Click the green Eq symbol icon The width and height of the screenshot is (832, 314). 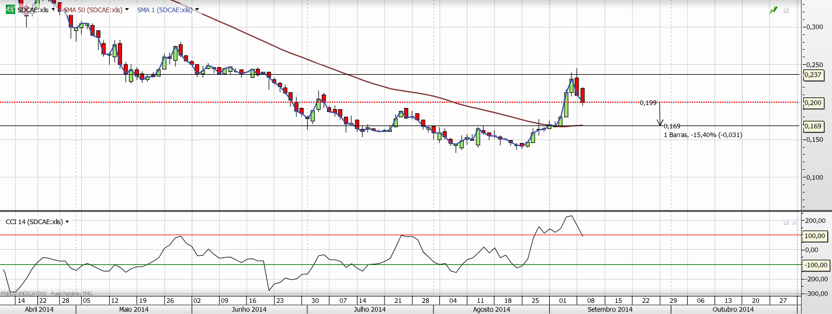(10, 10)
